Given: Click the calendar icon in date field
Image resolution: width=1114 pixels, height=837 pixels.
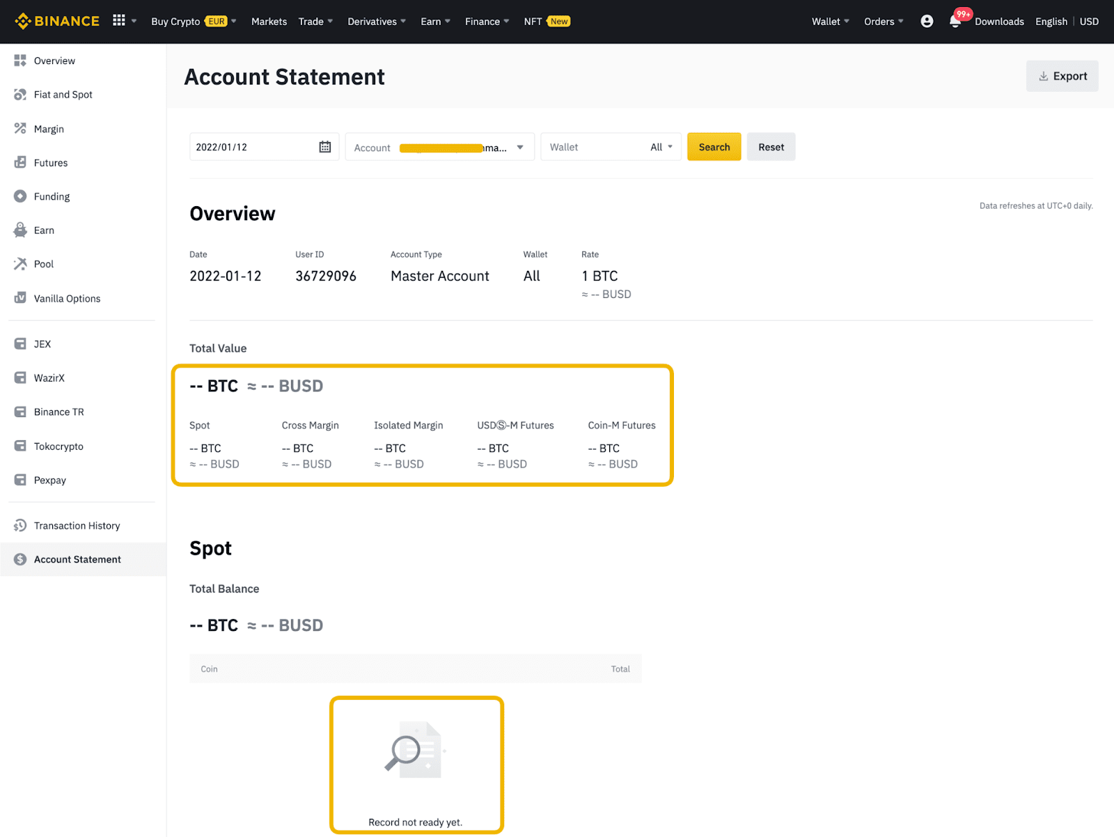Looking at the screenshot, I should 325,147.
